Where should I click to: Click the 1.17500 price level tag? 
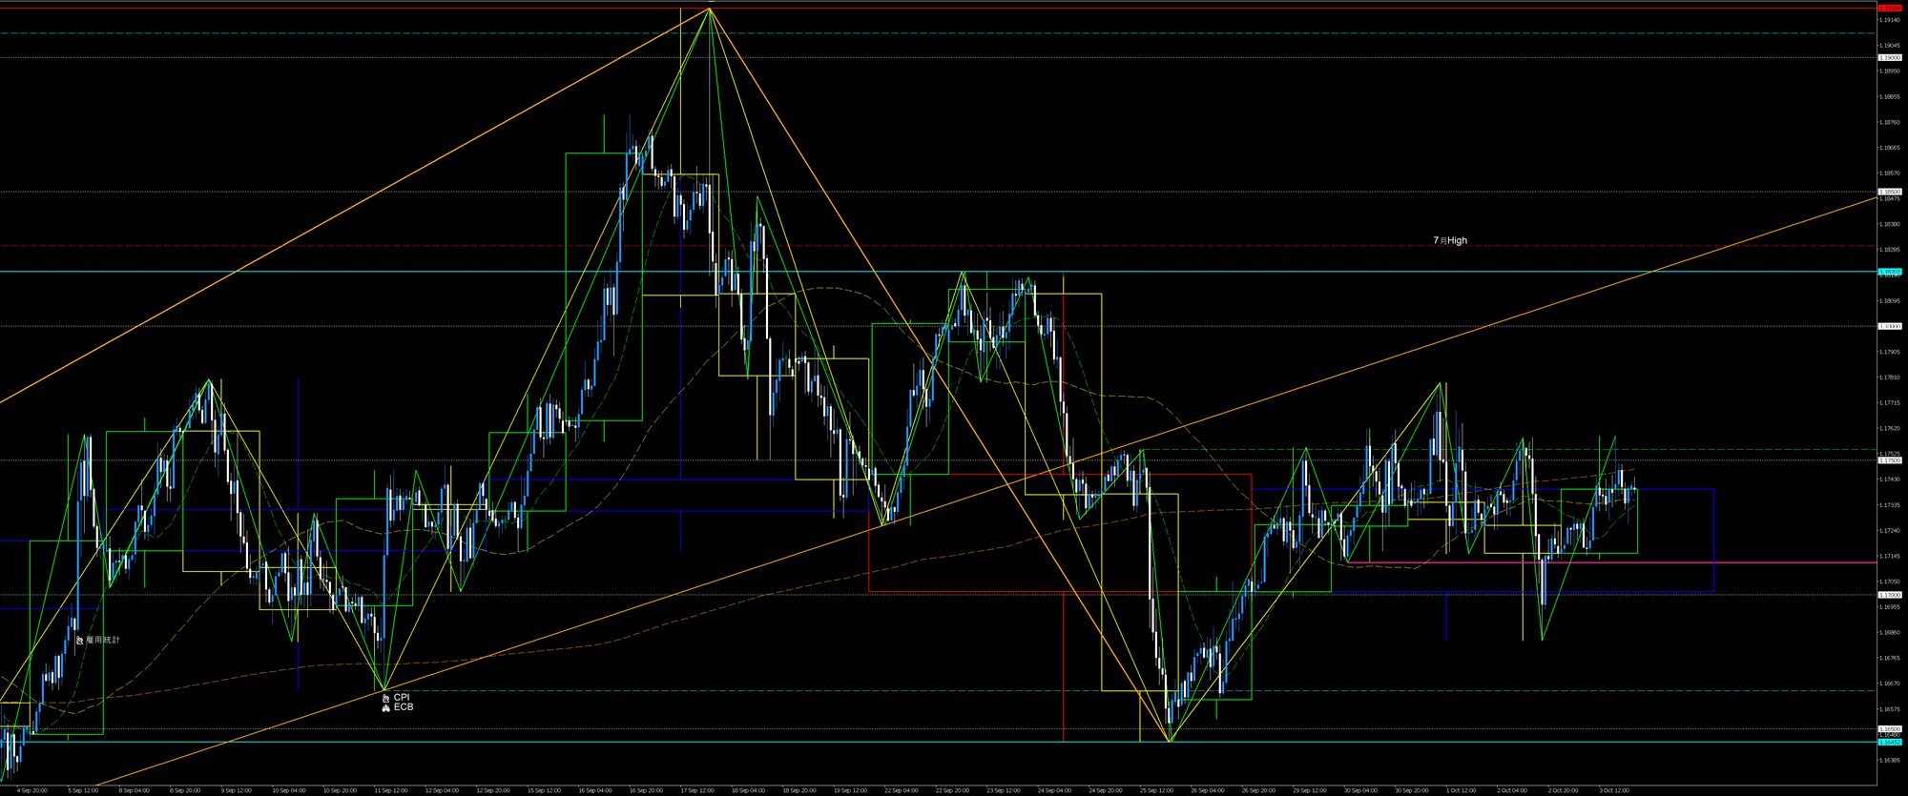pyautogui.click(x=1890, y=460)
